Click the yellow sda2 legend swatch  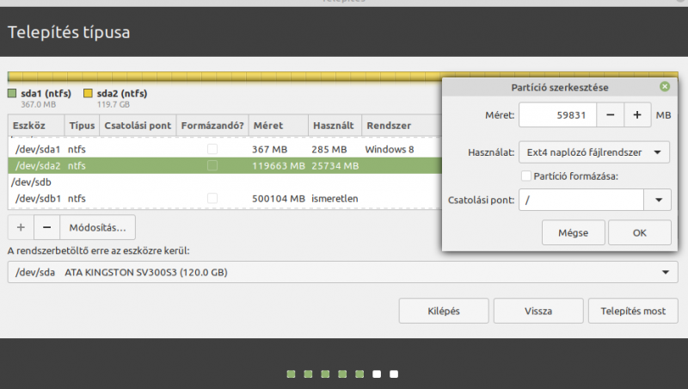coord(88,94)
